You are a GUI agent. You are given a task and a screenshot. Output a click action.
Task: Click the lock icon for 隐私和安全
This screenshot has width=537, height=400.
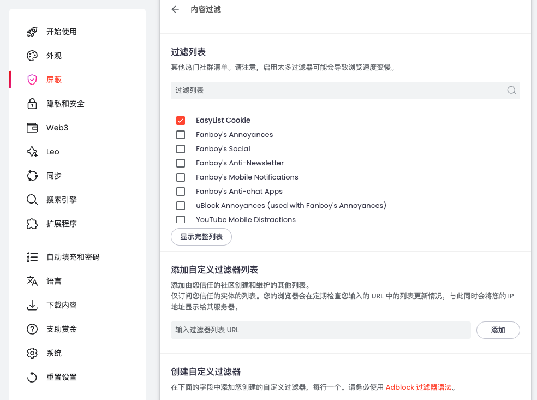tap(32, 104)
